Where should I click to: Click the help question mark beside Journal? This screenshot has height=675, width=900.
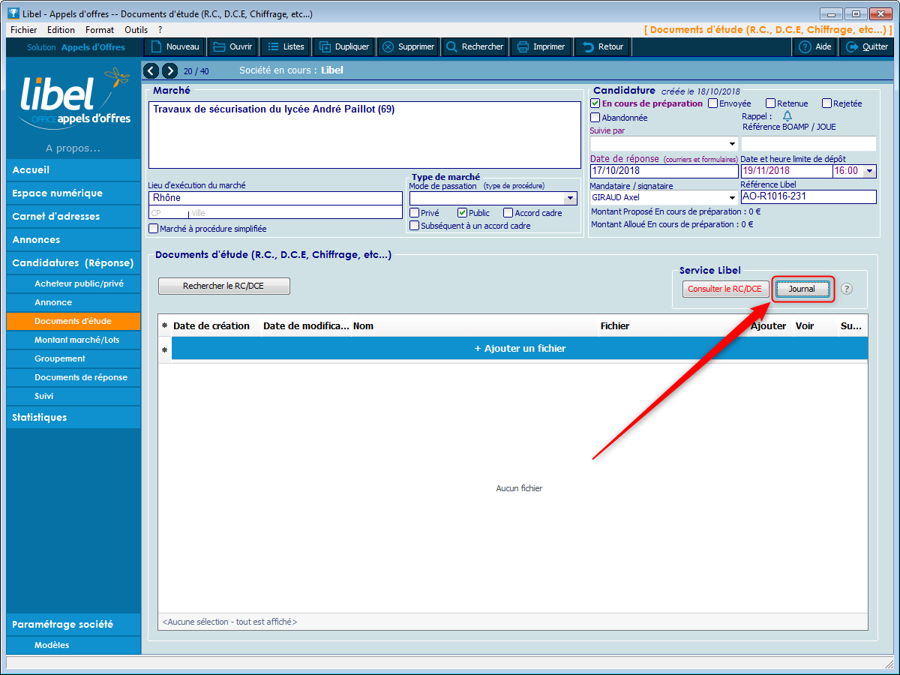(x=847, y=289)
